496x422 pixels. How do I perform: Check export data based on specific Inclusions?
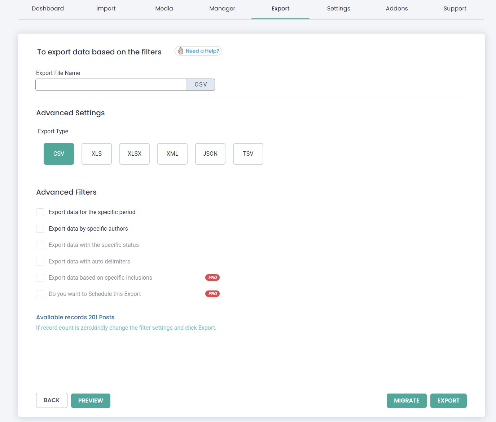tap(40, 277)
